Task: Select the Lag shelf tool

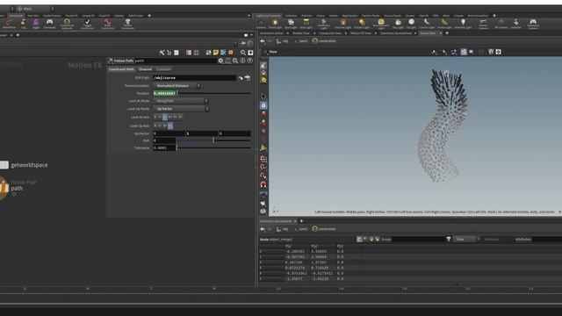Action: [x=24, y=24]
